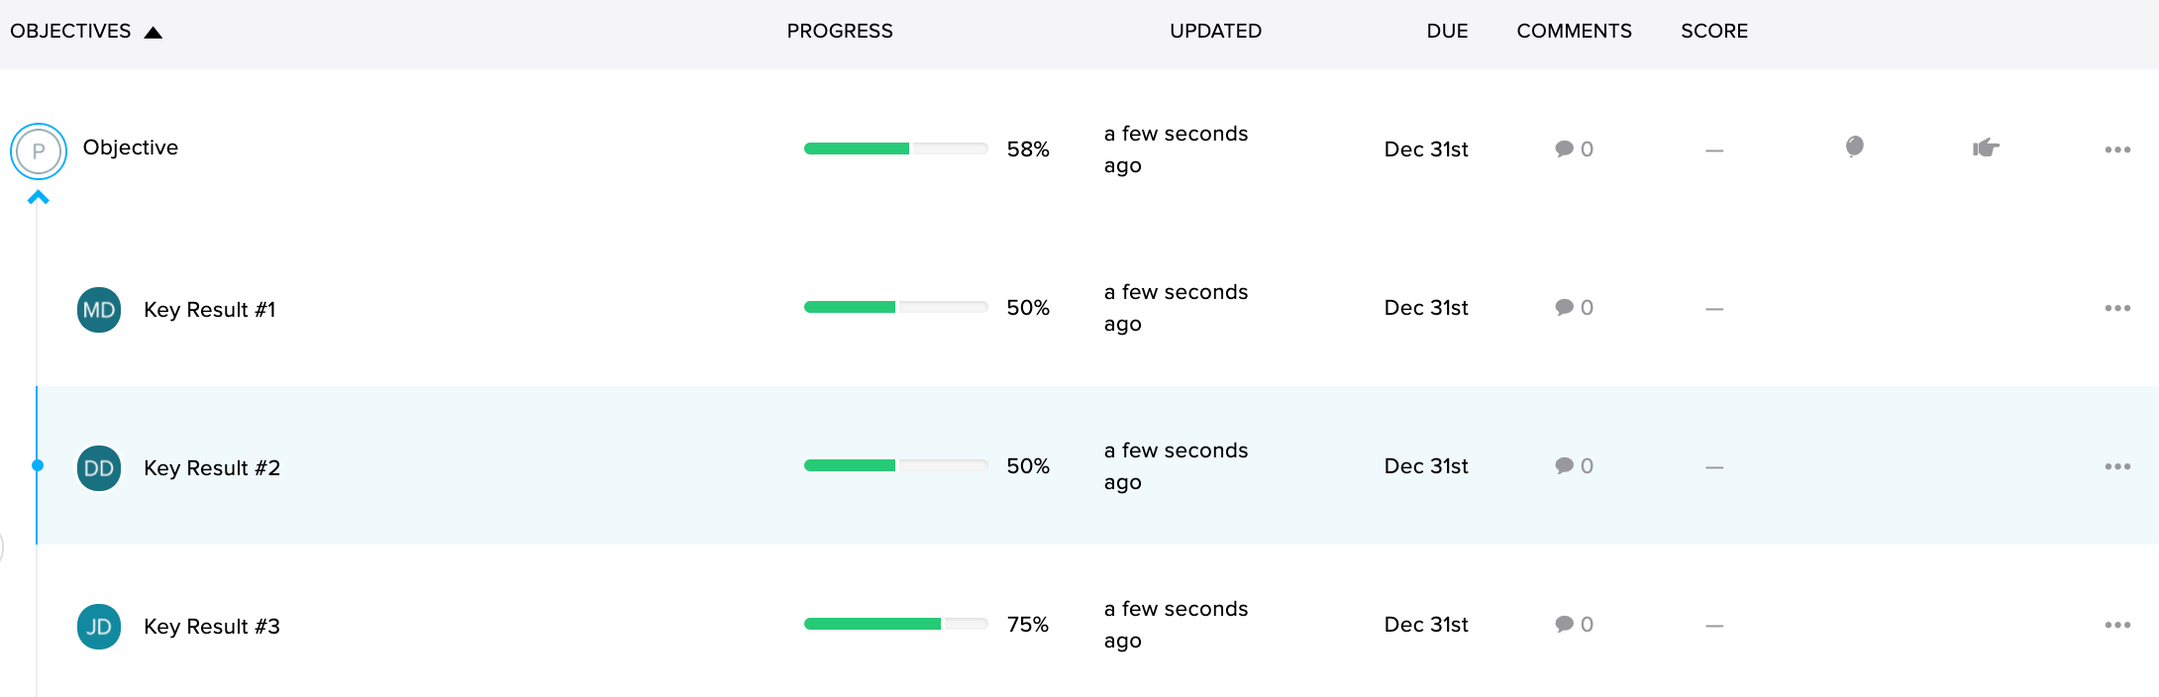Open the Objective title link
This screenshot has width=2159, height=697.
pos(131,148)
